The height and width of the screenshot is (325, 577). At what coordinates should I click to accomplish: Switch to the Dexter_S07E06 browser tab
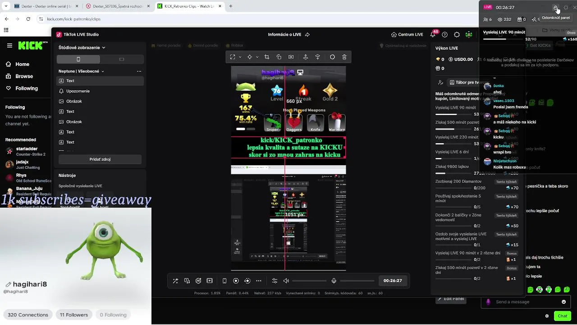118,6
